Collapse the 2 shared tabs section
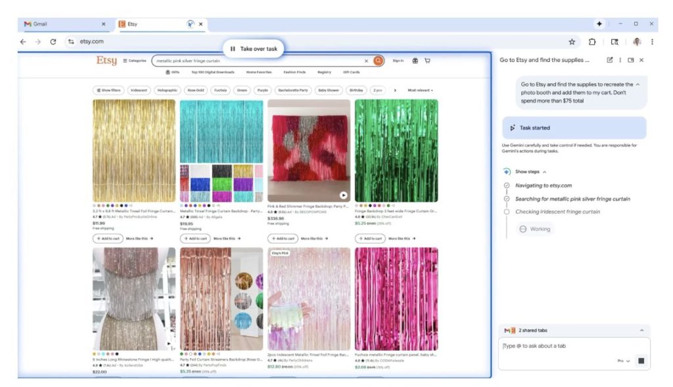 tap(641, 330)
